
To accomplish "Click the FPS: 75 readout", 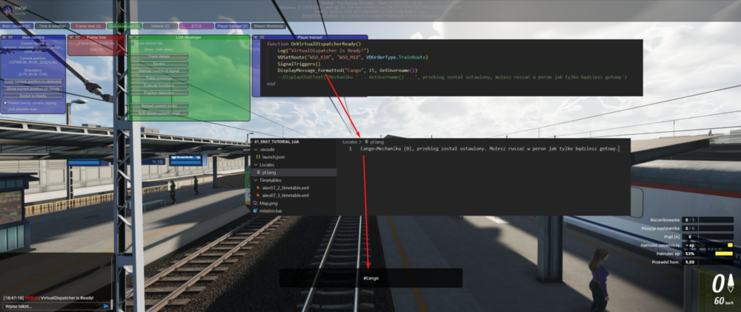I will pyautogui.click(x=96, y=49).
